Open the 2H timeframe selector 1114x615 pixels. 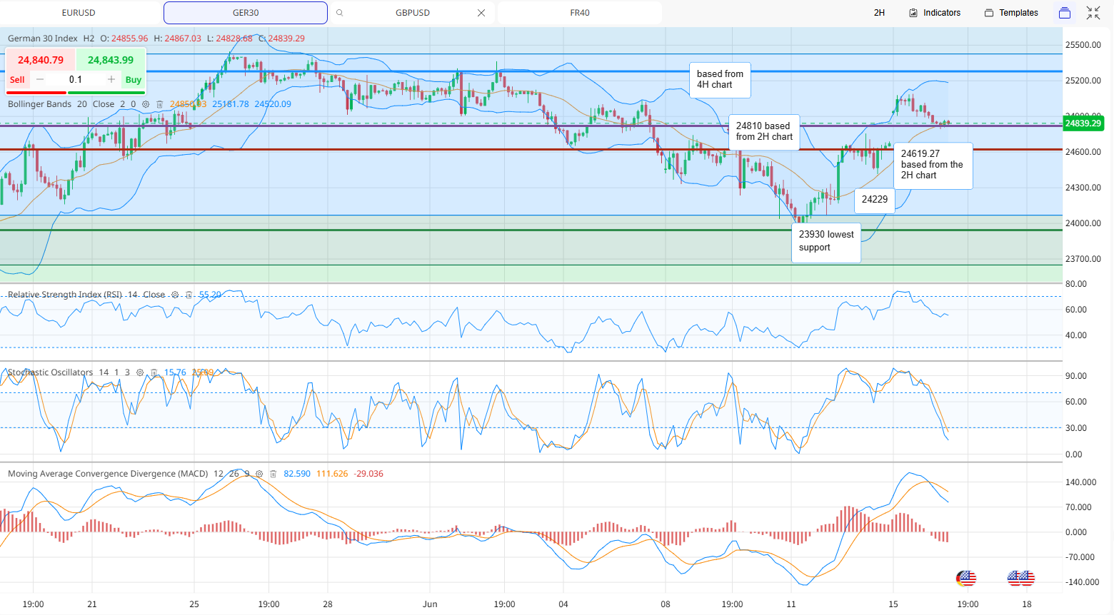(x=879, y=13)
